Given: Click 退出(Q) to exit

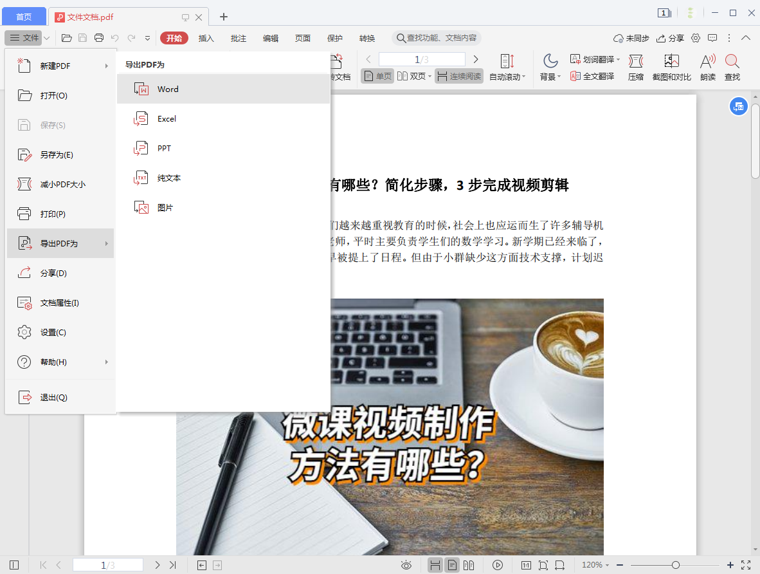Looking at the screenshot, I should [60, 397].
